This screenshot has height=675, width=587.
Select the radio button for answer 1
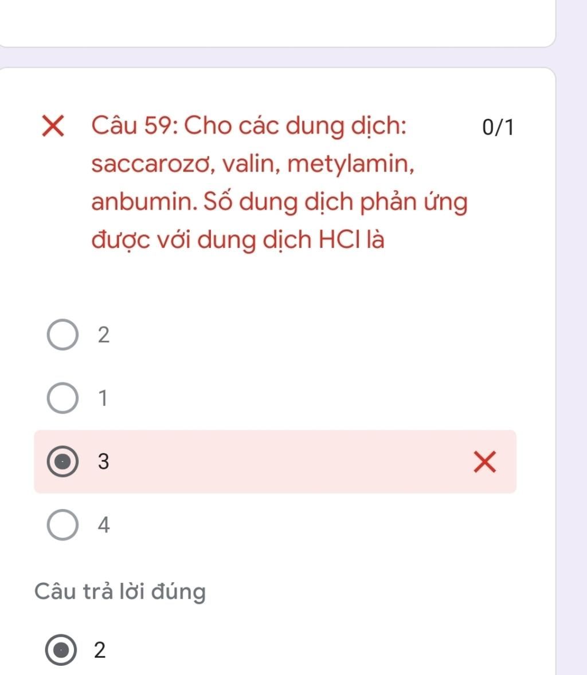pos(62,398)
